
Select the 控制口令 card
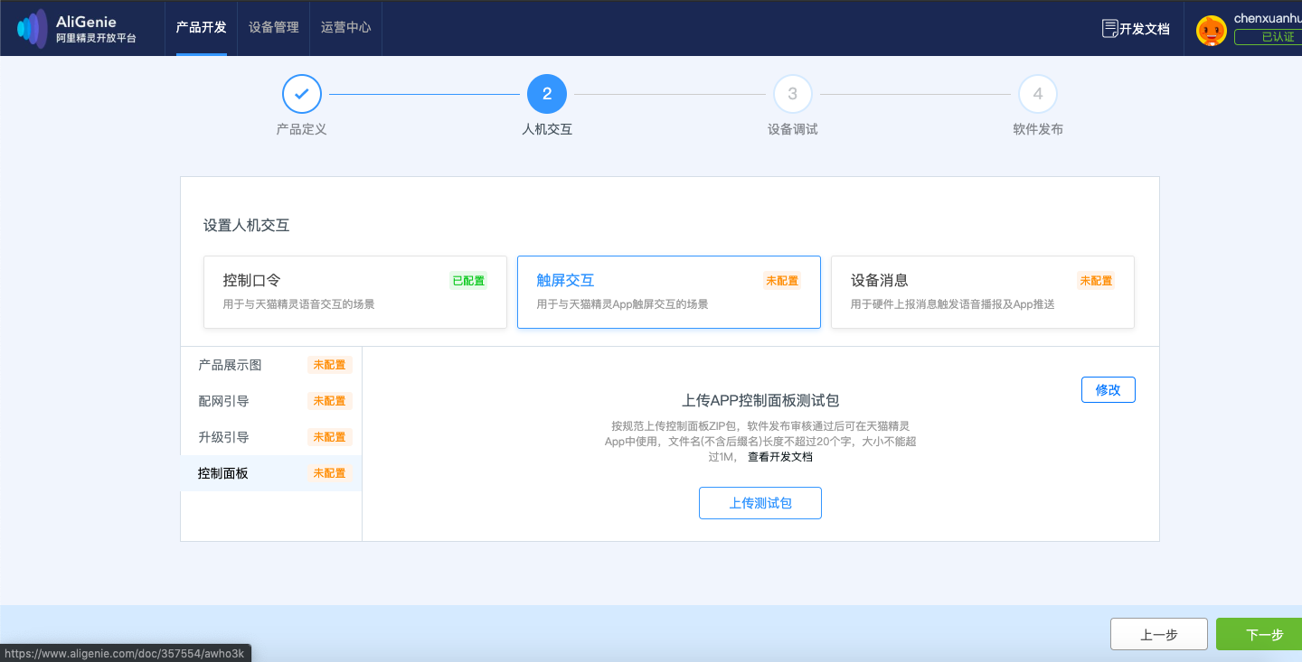coord(355,292)
